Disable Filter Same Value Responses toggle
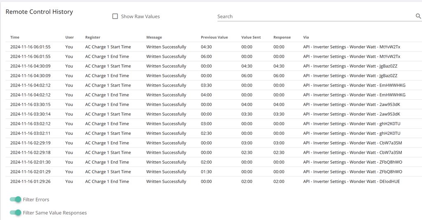Viewport: 422px width, 220px height. coord(16,213)
